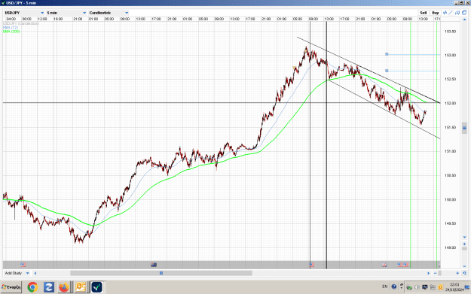Click the network monitor tray icon
This screenshot has height=294, width=471.
[x=425, y=287]
